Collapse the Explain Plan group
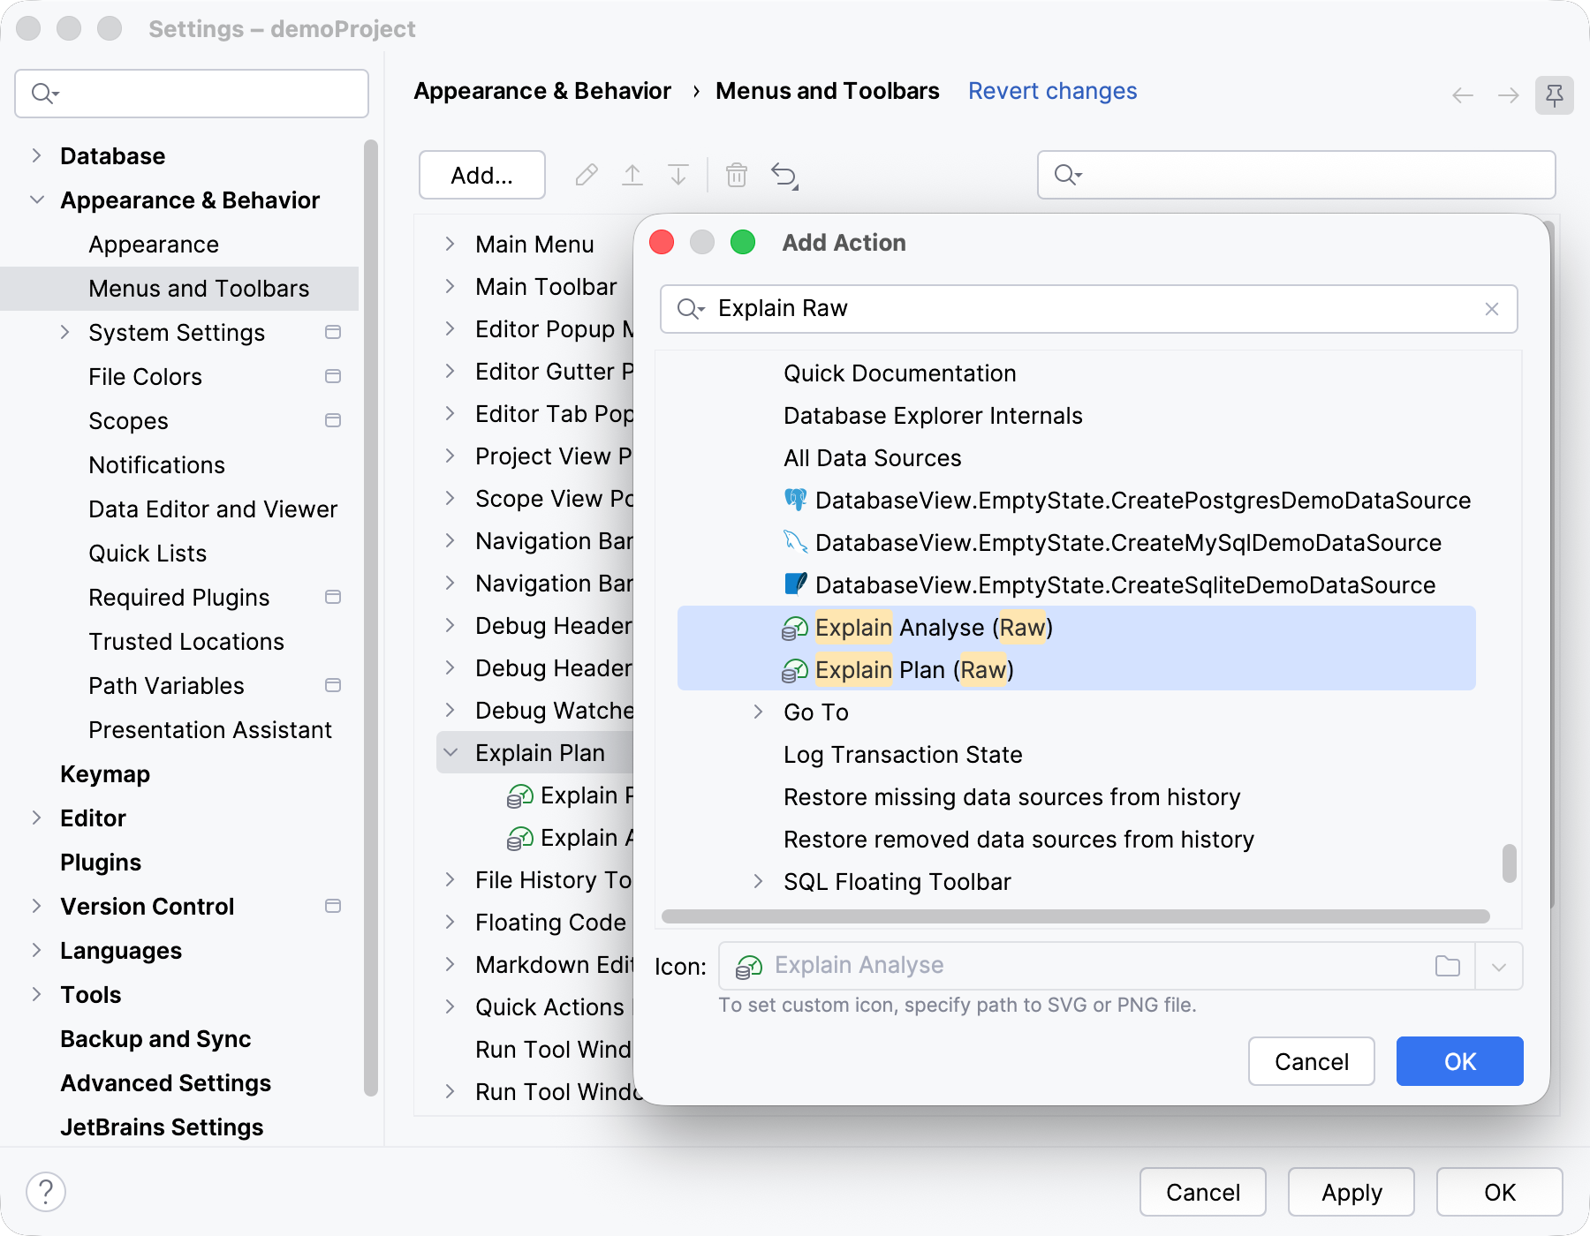Screen dimensions: 1590x1236 pyautogui.click(x=450, y=752)
